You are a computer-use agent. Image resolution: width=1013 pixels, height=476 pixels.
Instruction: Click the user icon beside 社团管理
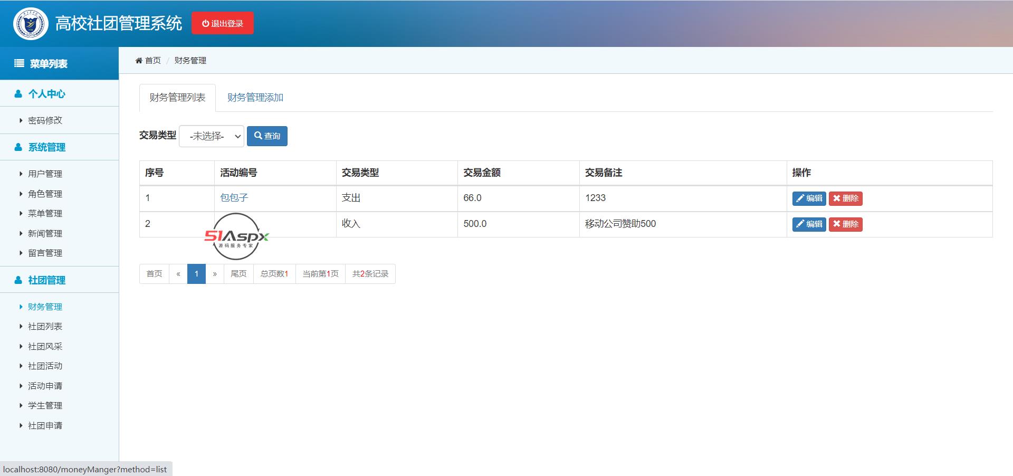[x=18, y=280]
